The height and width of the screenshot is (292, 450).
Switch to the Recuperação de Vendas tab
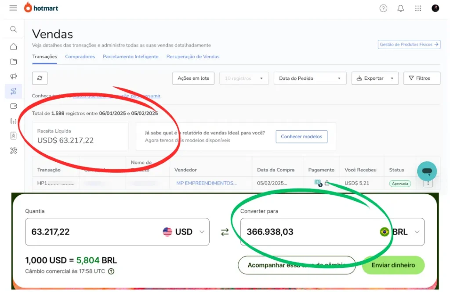coord(192,57)
